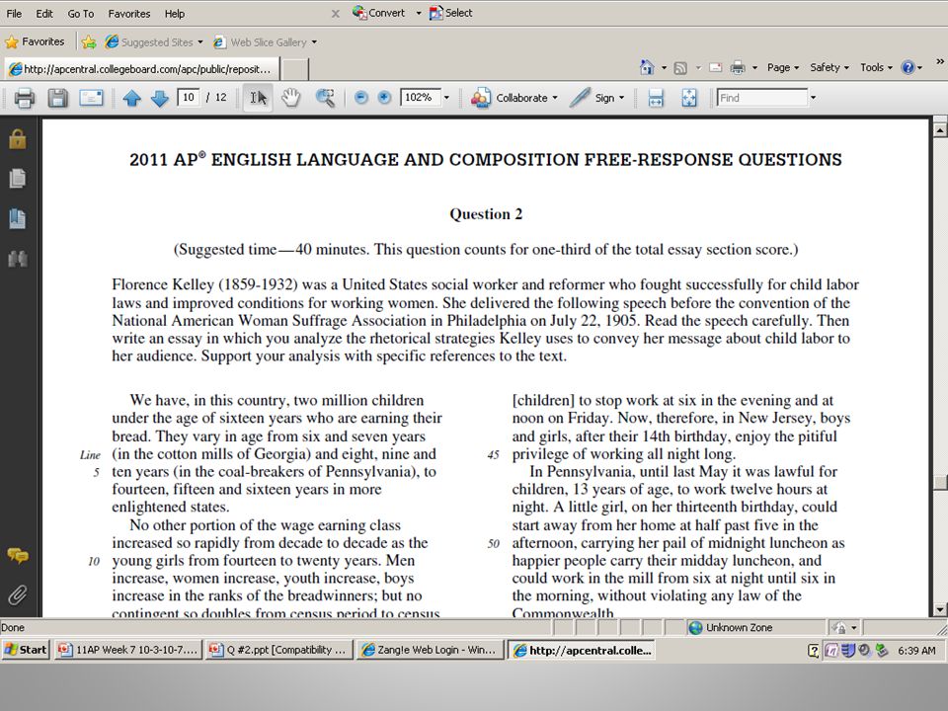
Task: Switch to Zangle Web Login taskbar window
Action: [x=430, y=650]
